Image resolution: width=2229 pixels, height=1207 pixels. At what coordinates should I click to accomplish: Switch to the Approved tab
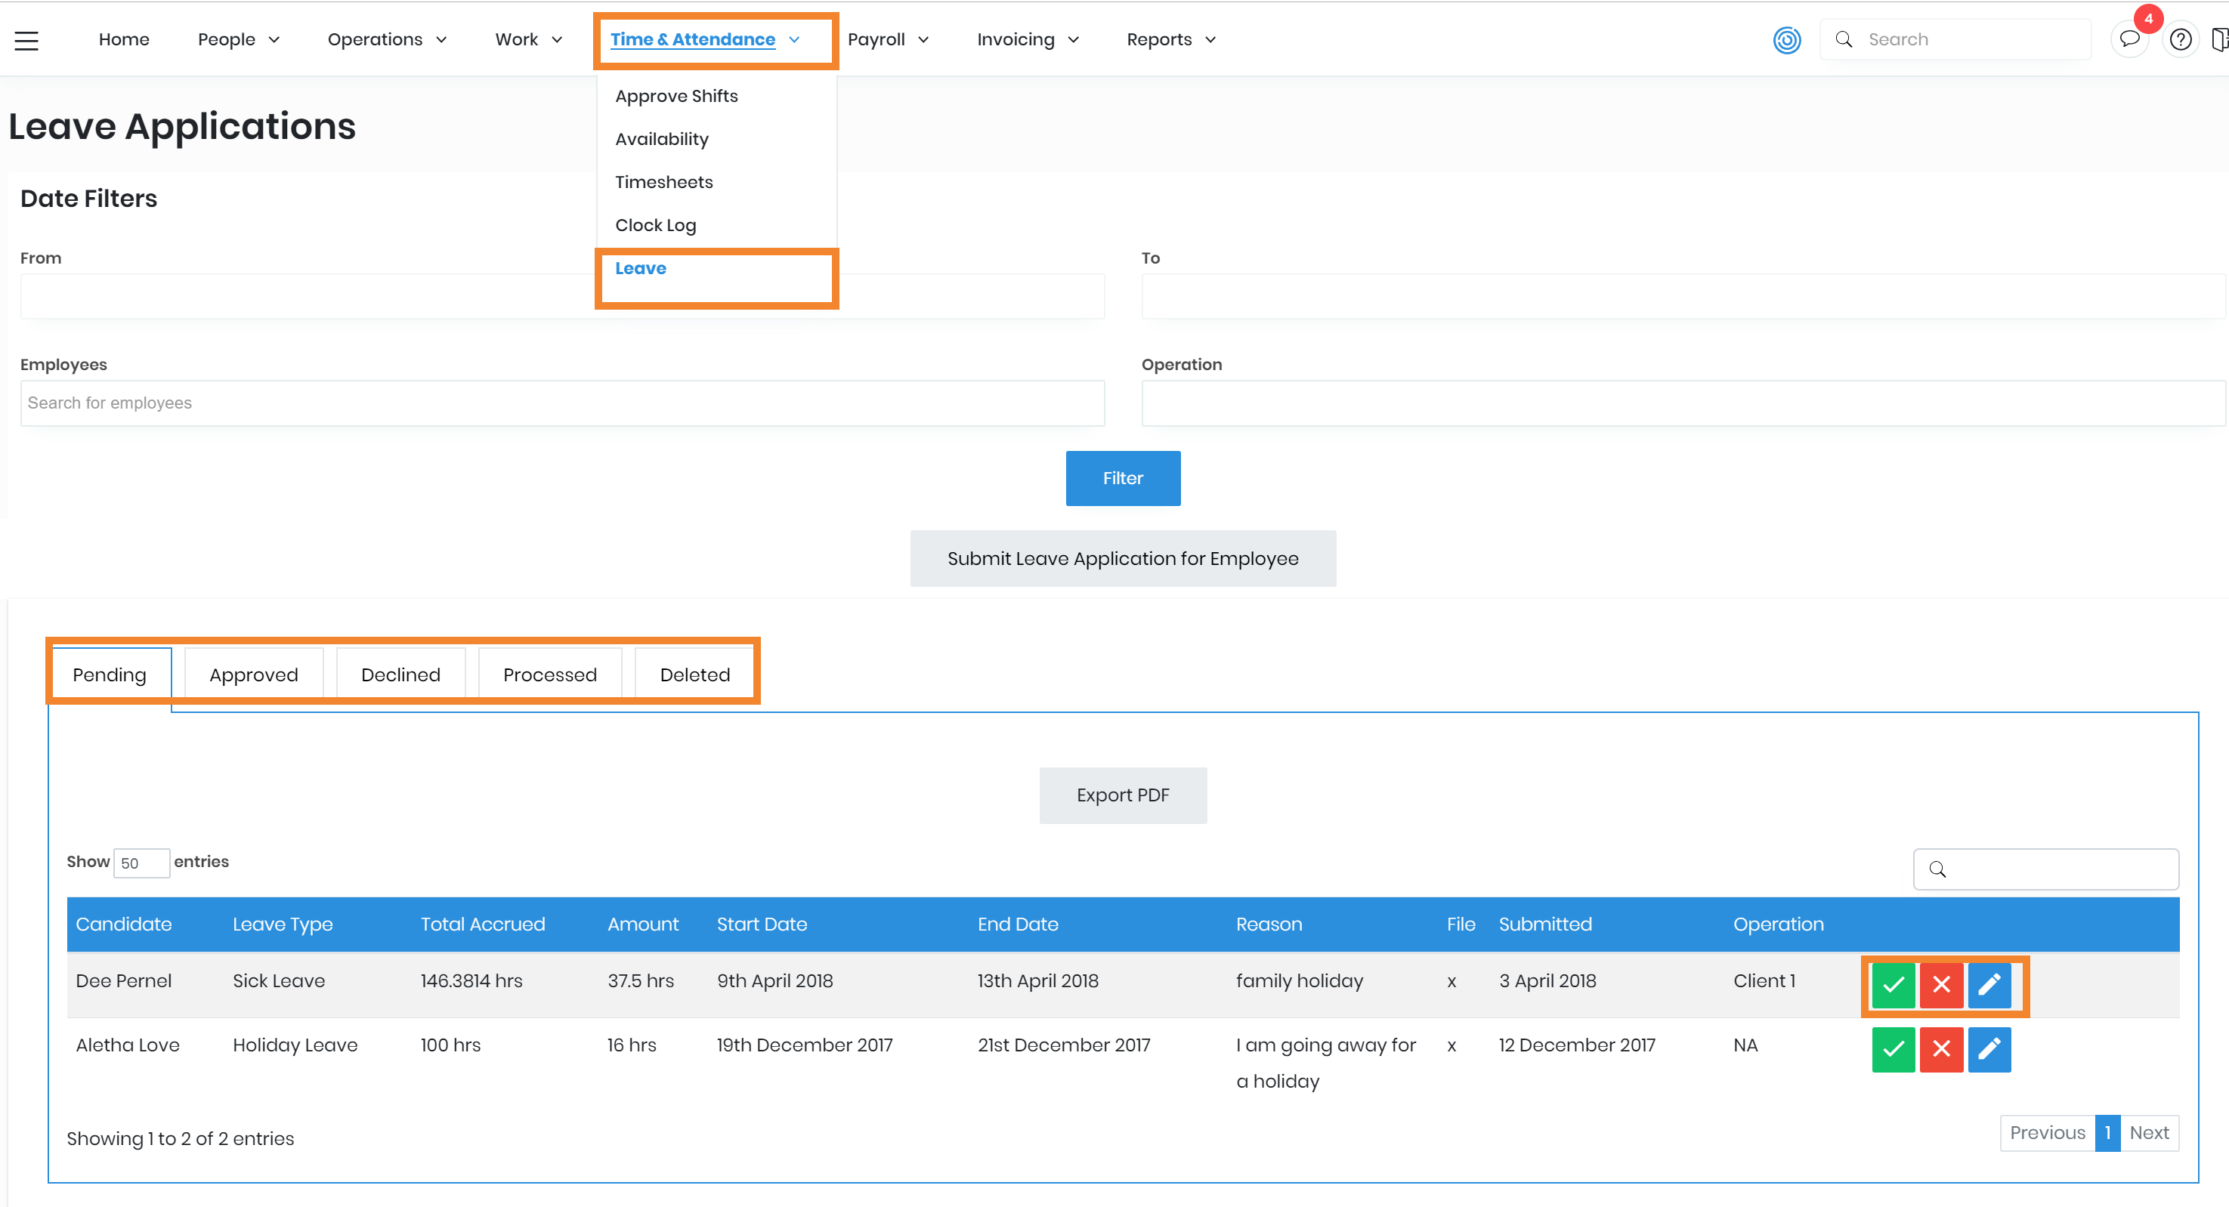tap(254, 675)
